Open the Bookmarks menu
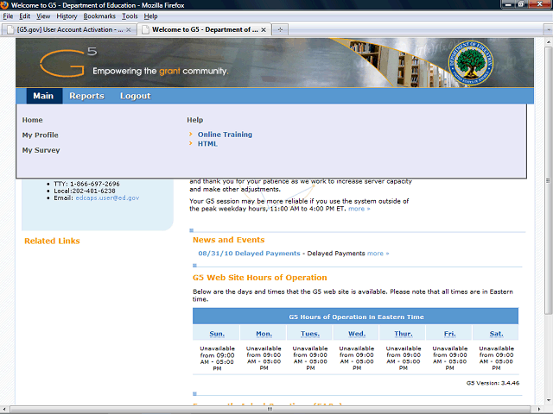Image resolution: width=553 pixels, height=414 pixels. [x=99, y=16]
